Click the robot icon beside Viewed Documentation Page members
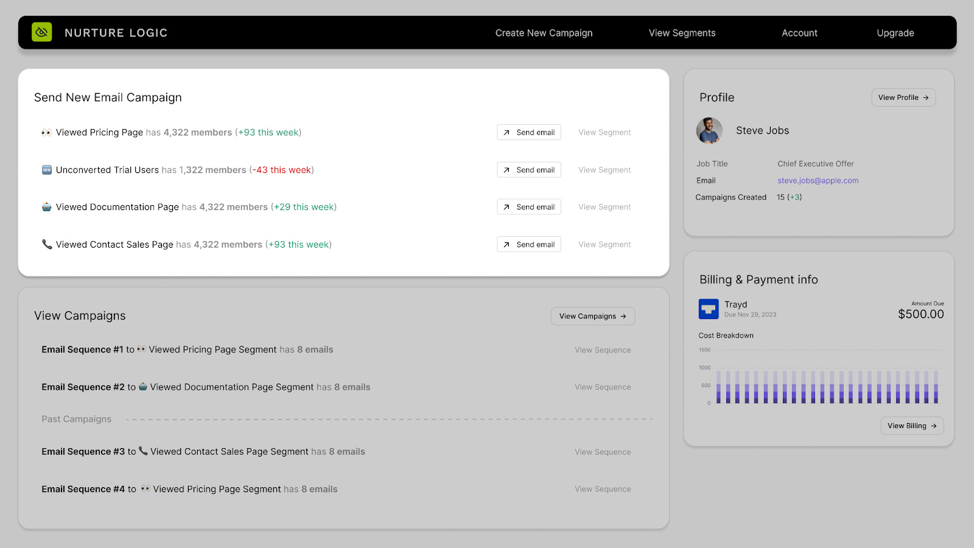Image resolution: width=974 pixels, height=548 pixels. 47,207
